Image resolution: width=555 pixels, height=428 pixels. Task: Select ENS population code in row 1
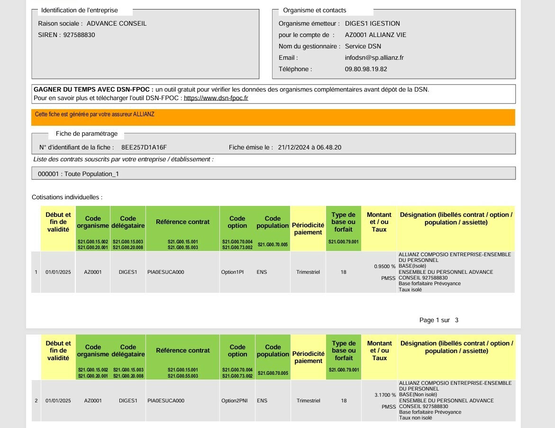pos(262,272)
